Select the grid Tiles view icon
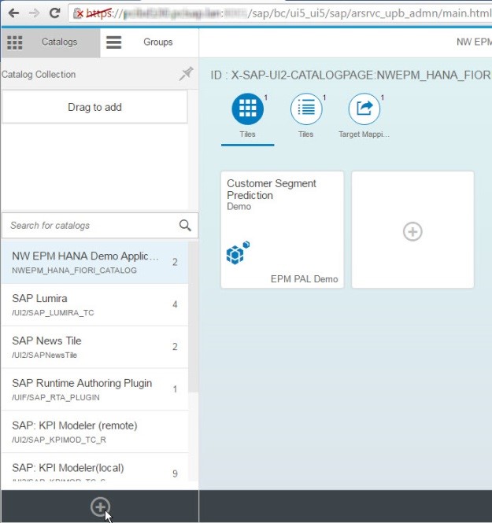This screenshot has height=523, width=492. tap(247, 109)
